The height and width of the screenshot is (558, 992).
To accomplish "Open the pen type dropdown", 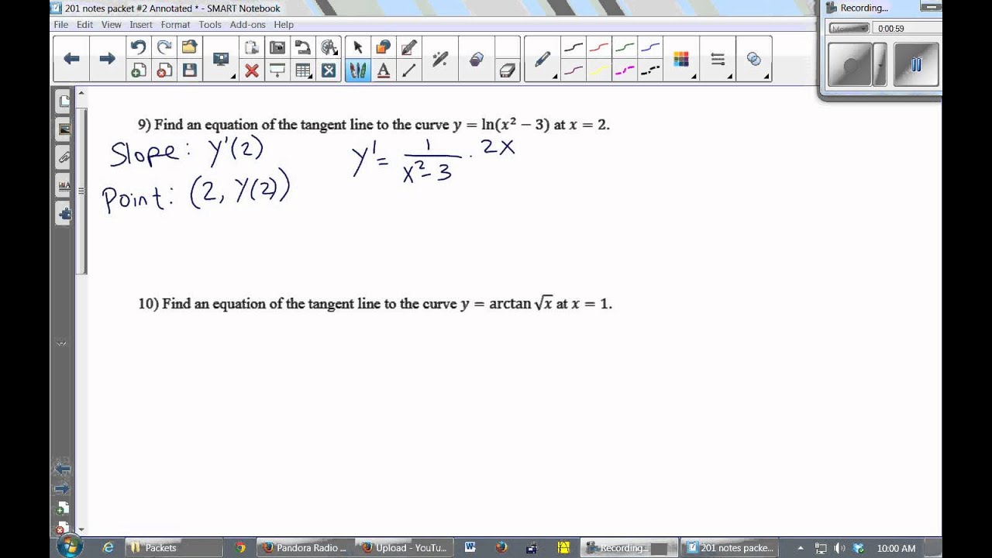I will coord(542,60).
